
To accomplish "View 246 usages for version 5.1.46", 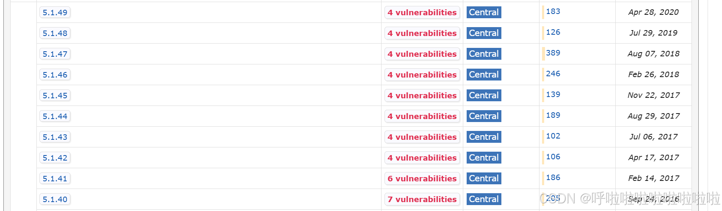I will pyautogui.click(x=553, y=74).
